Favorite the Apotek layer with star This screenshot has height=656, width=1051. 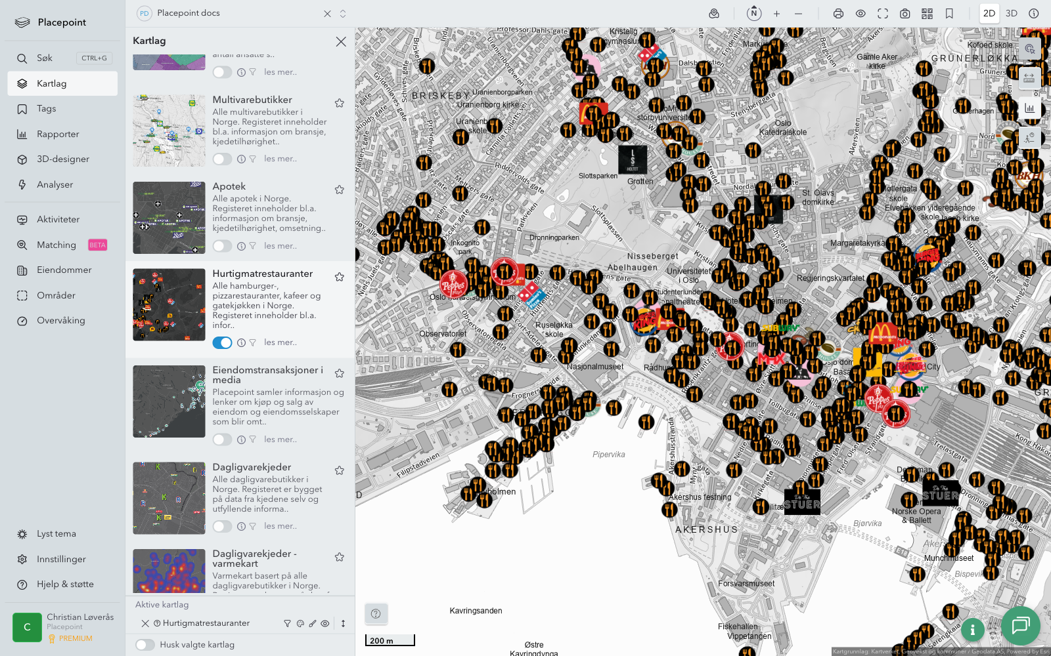click(340, 190)
